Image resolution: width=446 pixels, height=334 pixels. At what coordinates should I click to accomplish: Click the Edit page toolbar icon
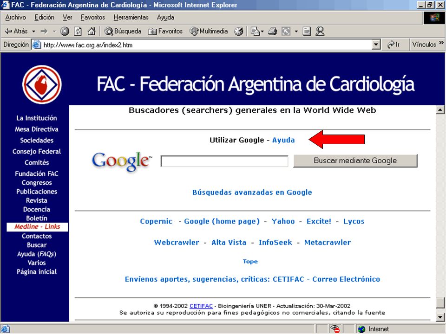tap(286, 31)
